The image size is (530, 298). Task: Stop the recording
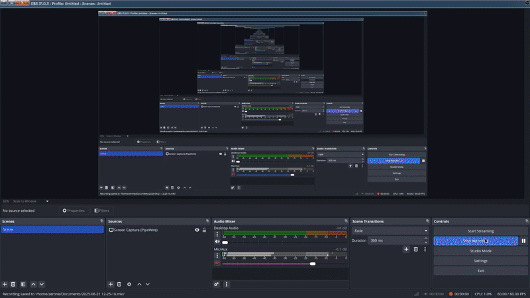[476, 241]
